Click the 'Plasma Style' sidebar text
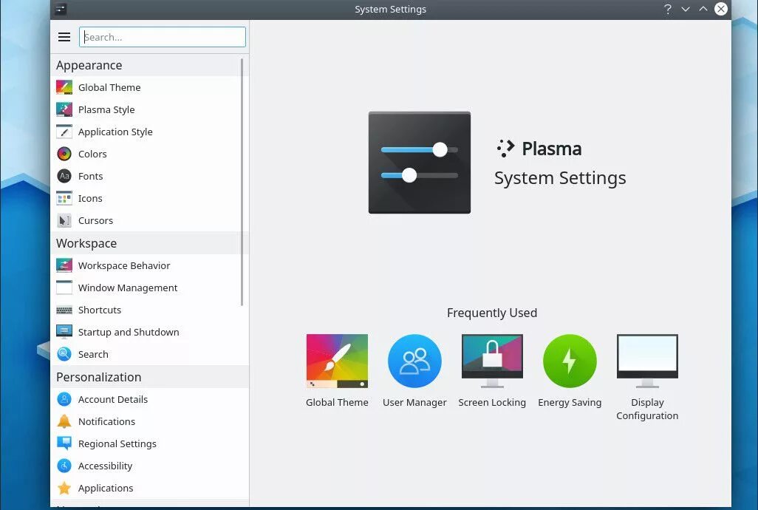Viewport: 758px width, 510px height. 106,109
